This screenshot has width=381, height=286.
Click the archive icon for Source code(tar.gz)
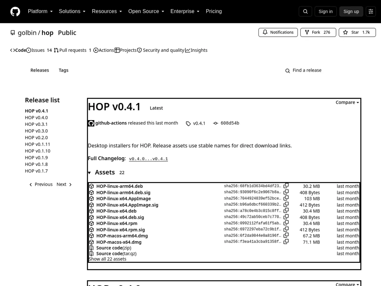coord(91,254)
